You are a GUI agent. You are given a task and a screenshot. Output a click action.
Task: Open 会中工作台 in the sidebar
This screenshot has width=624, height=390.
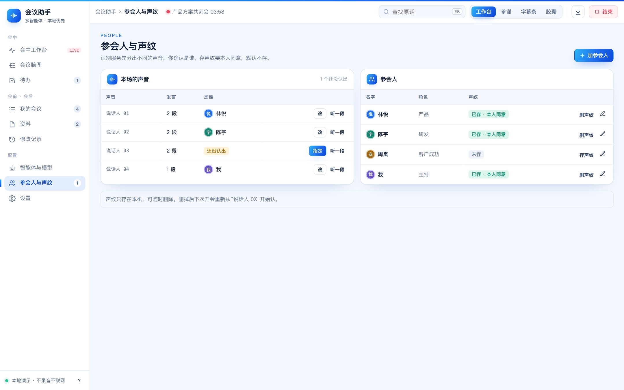45,50
